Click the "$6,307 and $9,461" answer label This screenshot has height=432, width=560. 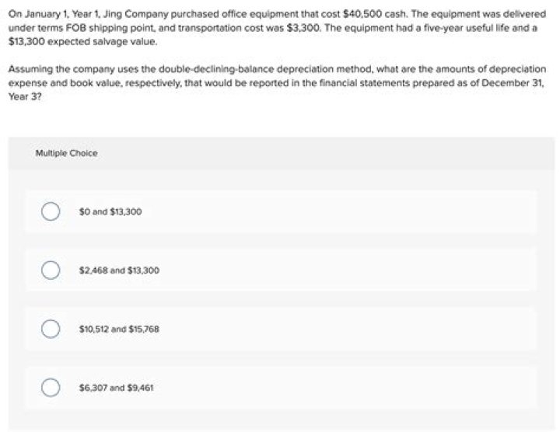click(115, 387)
